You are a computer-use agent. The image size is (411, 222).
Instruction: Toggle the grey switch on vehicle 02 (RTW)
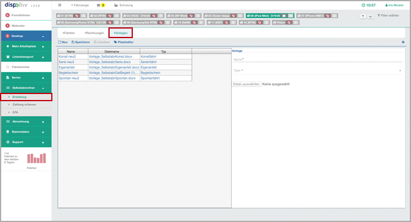[116, 15]
